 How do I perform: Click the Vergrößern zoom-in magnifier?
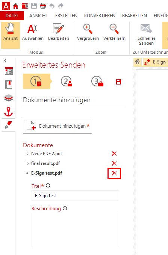tap(88, 33)
